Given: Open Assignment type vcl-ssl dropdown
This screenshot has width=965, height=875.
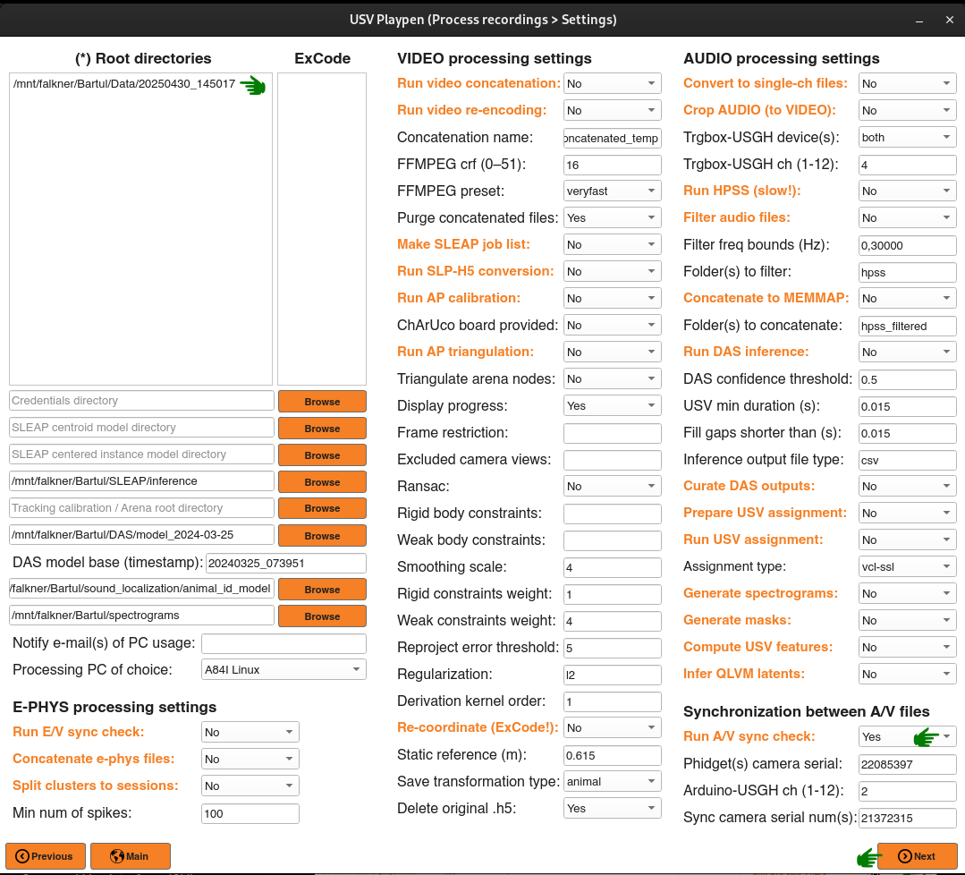Looking at the screenshot, I should pos(907,566).
